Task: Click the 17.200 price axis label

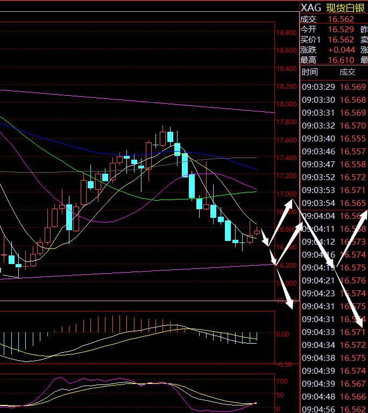Action: 286,175
